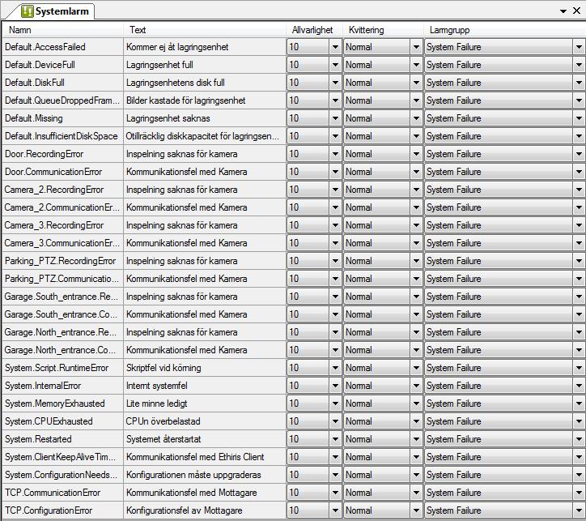Image resolution: width=586 pixels, height=521 pixels.
Task: Click the Systemlarm tab icon
Action: (28, 11)
